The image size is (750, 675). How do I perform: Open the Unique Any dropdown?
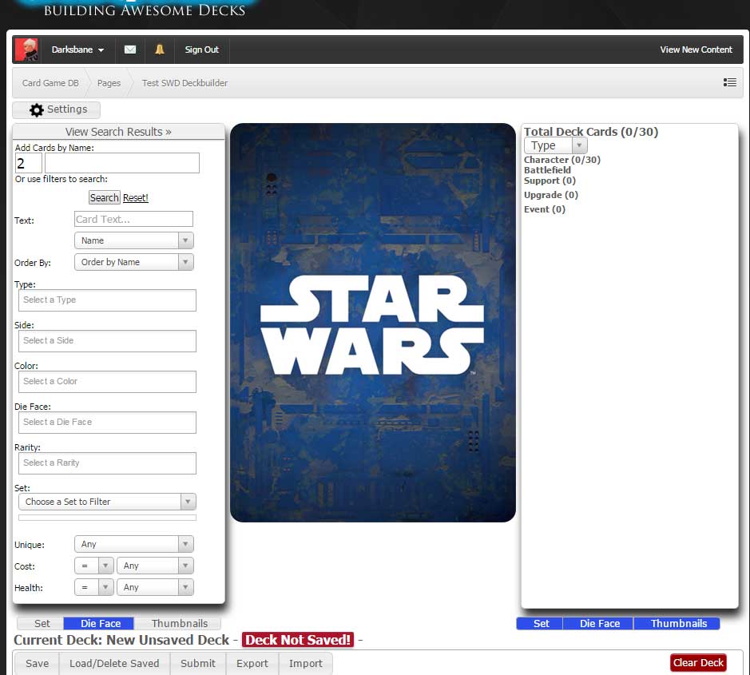(x=134, y=544)
